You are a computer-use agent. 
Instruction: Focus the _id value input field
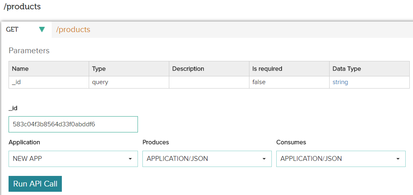point(73,124)
